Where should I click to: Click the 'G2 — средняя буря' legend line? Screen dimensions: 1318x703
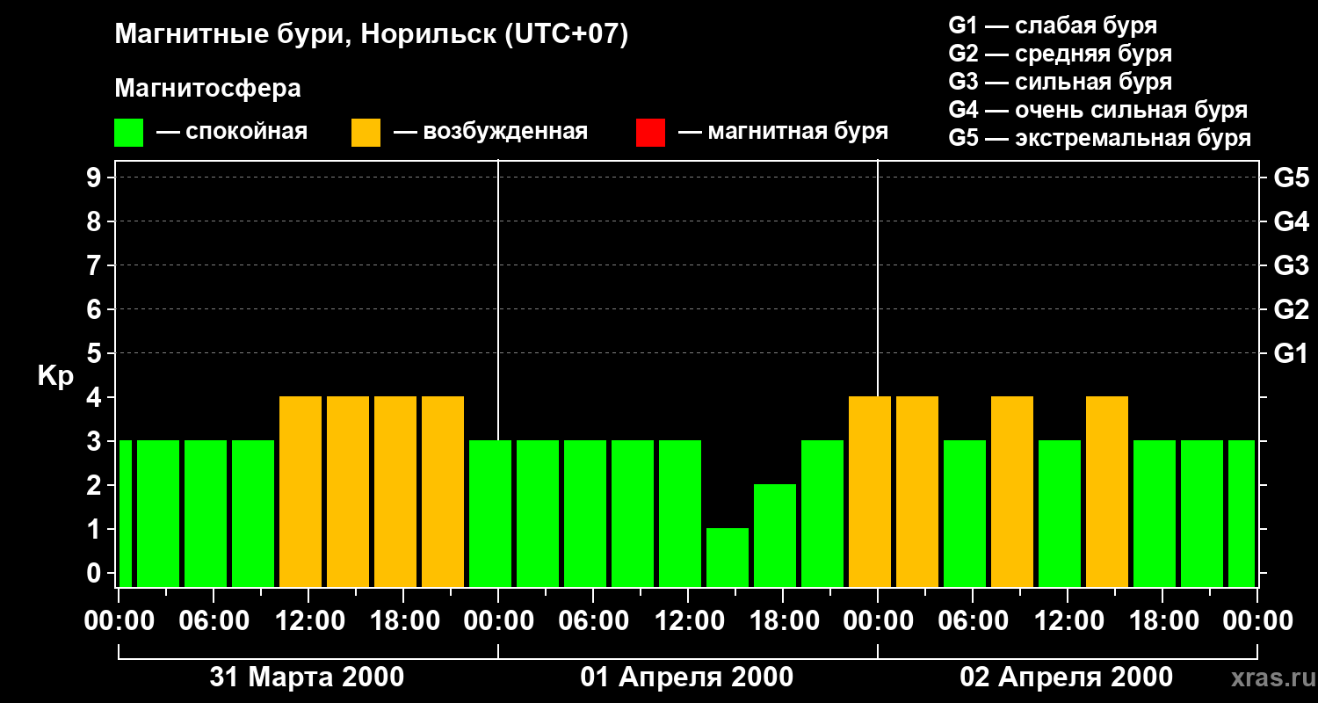click(1061, 54)
